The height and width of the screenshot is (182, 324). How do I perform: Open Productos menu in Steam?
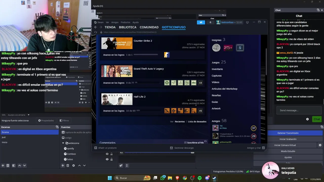point(125,22)
